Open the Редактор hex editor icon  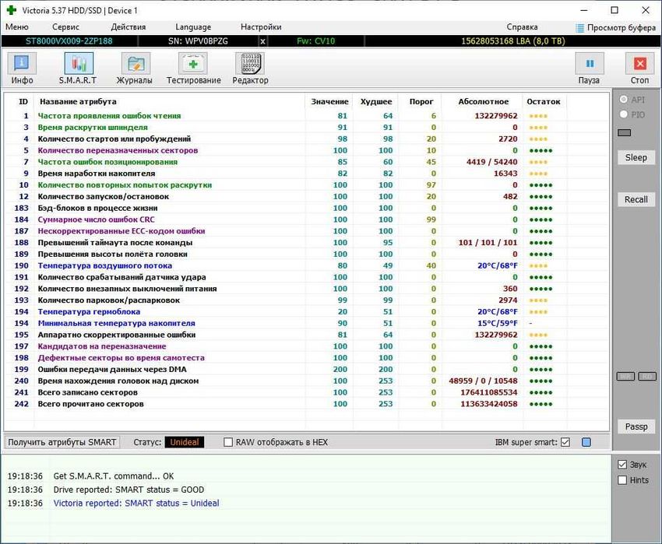(x=250, y=63)
